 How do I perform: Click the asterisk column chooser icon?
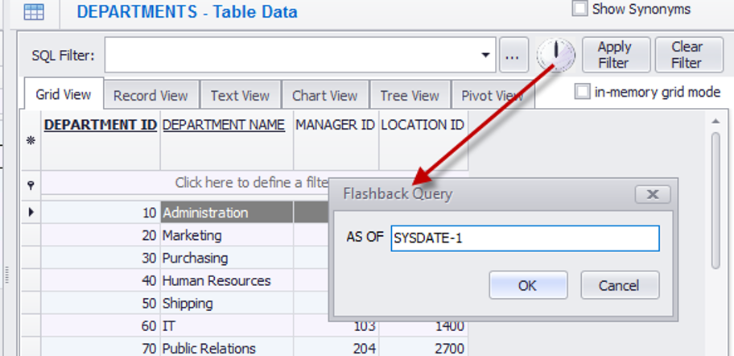click(x=31, y=139)
